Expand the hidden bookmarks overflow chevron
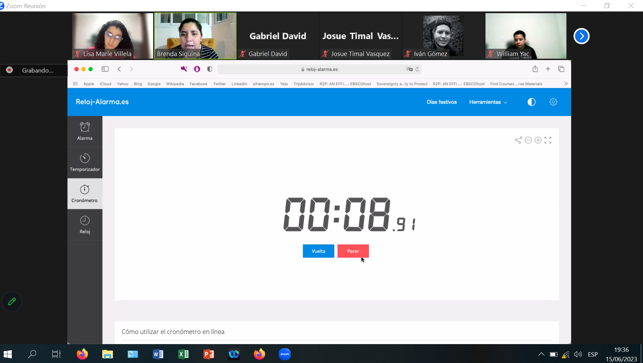 pos(566,84)
